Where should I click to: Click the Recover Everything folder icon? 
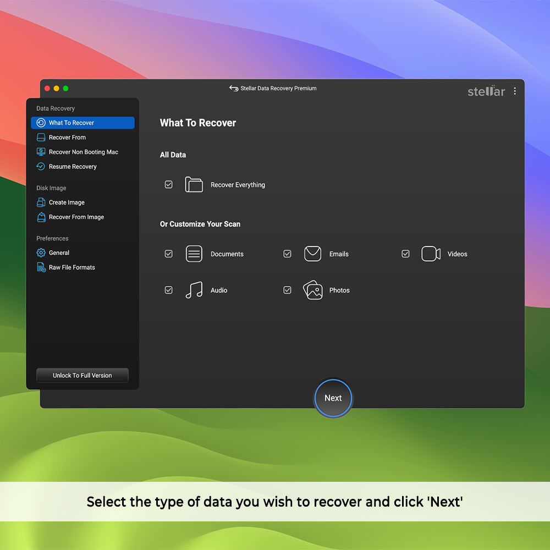coord(194,185)
